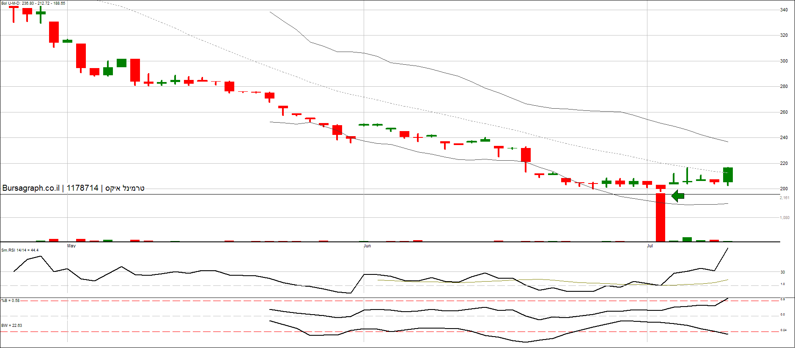Select the 30 level on RSI axis
The height and width of the screenshot is (348, 795).
(783, 272)
